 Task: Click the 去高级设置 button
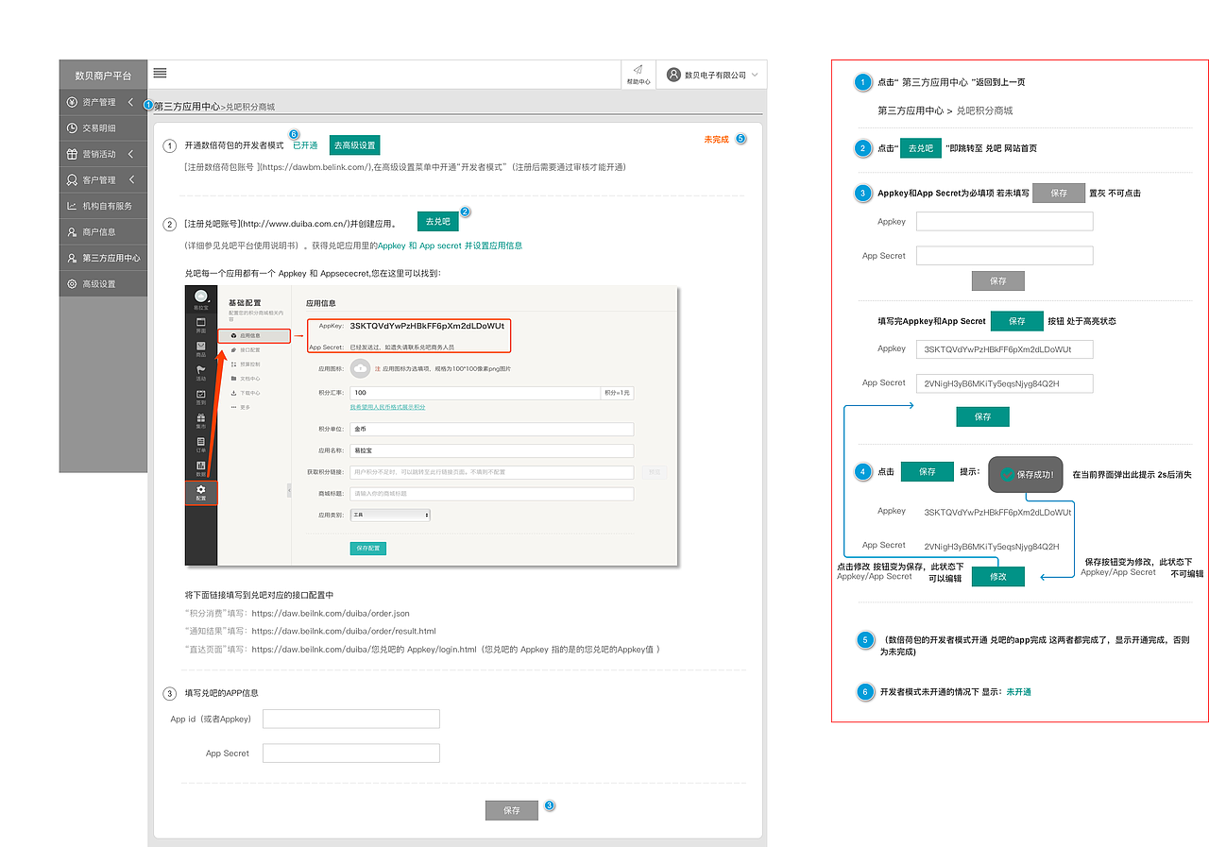pos(355,145)
